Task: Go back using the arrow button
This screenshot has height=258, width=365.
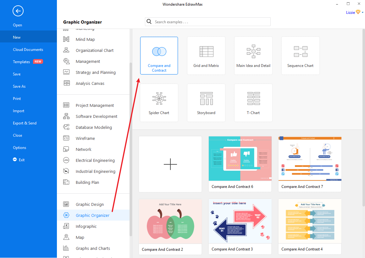Action: click(18, 11)
